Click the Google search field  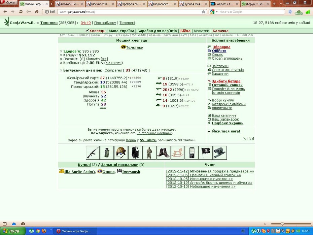pyautogui.click(x=251, y=12)
